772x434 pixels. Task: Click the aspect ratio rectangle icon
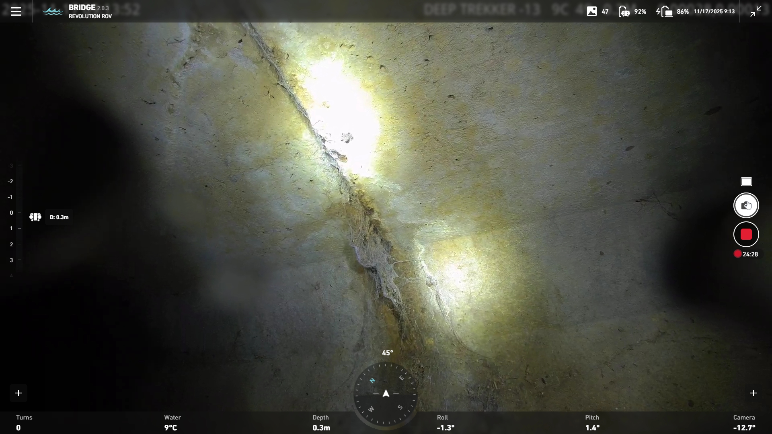(x=746, y=182)
